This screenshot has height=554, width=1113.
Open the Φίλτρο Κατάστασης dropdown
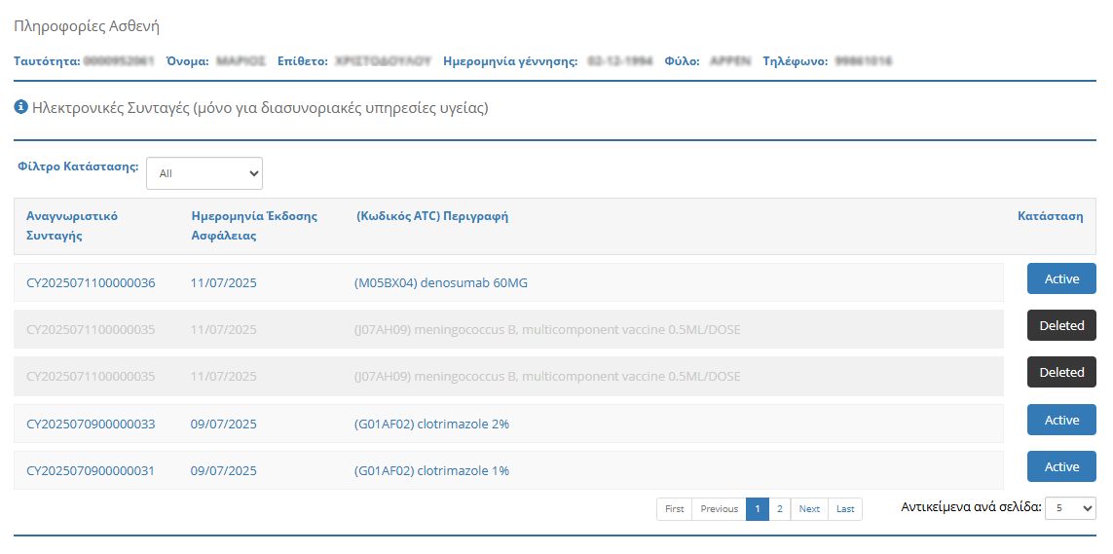[204, 173]
